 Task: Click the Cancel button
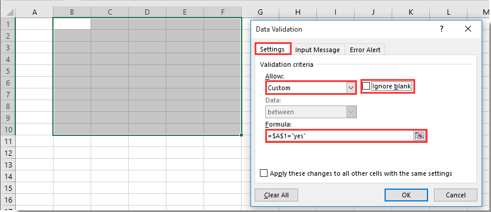point(456,195)
